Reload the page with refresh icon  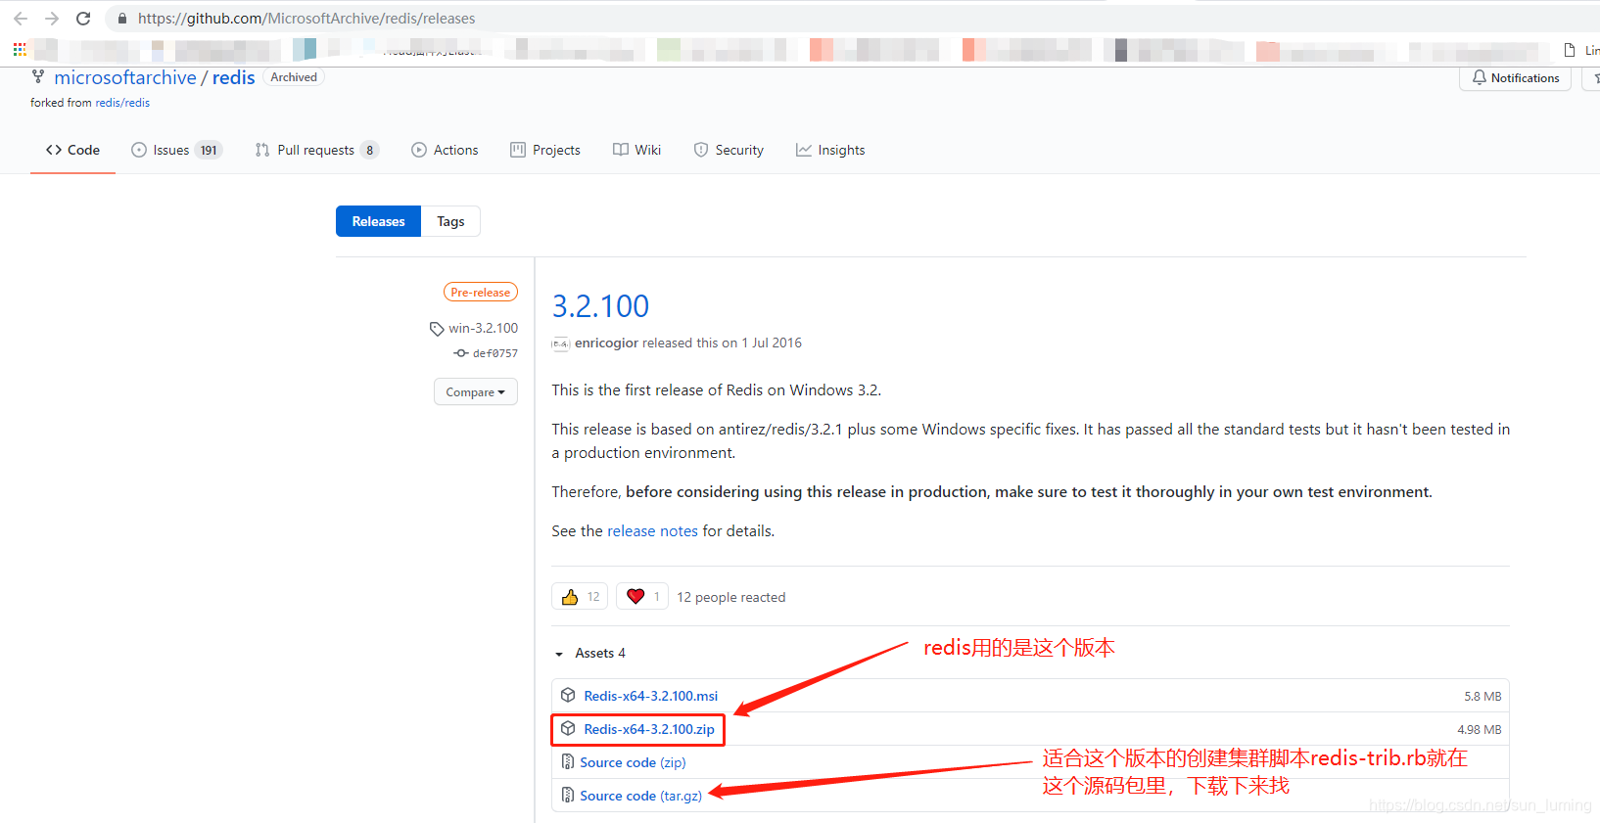click(83, 19)
